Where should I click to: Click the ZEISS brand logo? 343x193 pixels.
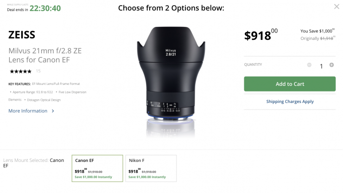point(22,35)
